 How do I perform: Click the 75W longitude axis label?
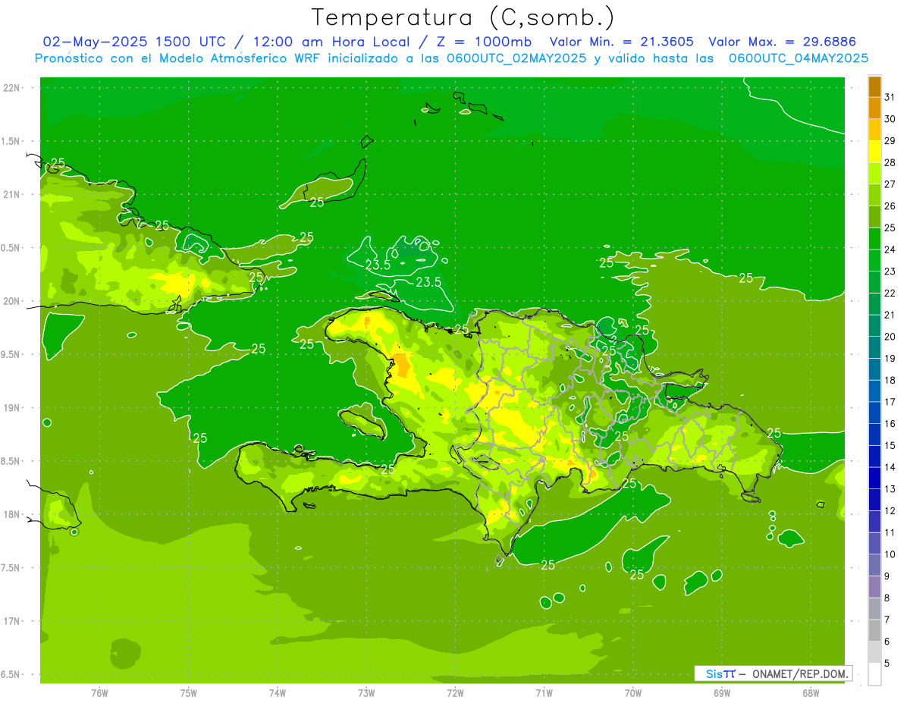189,692
